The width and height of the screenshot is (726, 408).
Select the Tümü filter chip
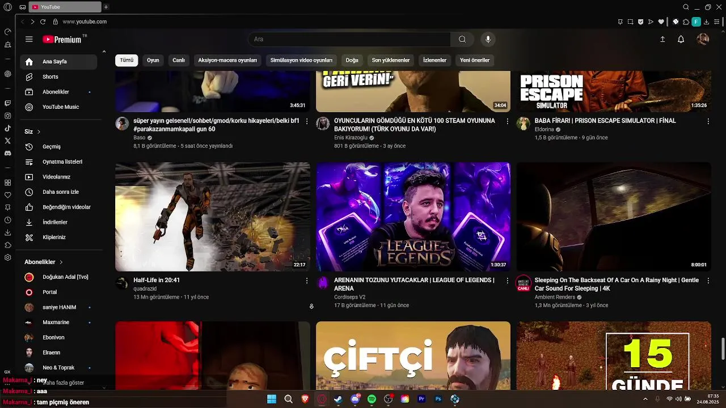126,60
